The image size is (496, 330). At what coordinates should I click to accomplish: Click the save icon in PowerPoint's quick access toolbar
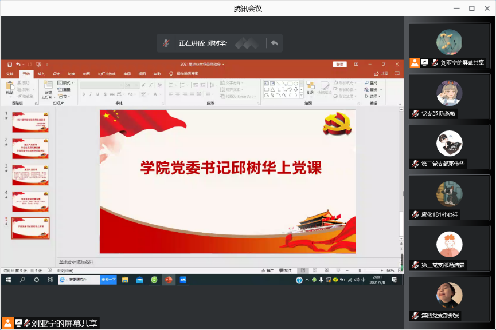click(x=10, y=65)
